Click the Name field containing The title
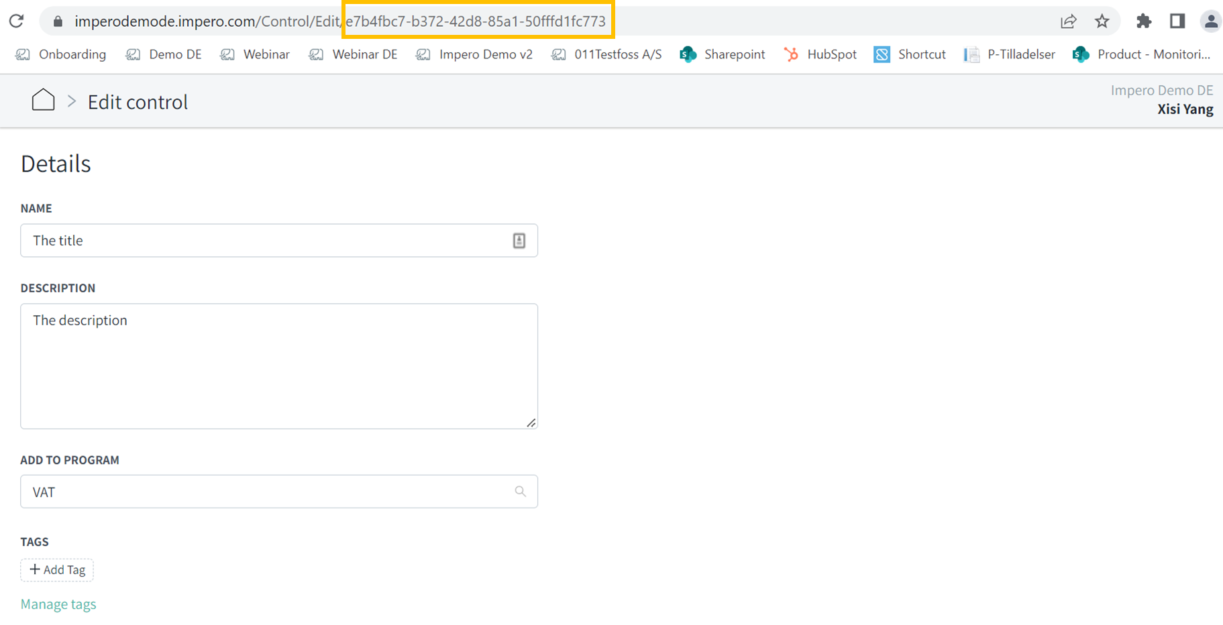 tap(279, 241)
